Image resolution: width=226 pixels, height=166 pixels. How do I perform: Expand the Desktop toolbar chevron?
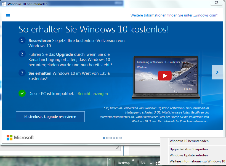click(x=133, y=160)
